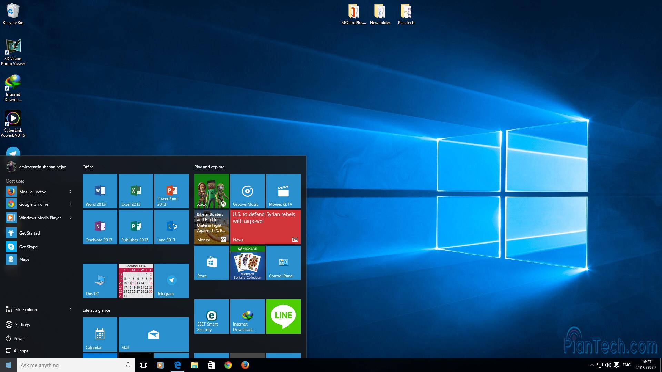Click the volume speaker tray icon
Image resolution: width=662 pixels, height=372 pixels.
(608, 365)
